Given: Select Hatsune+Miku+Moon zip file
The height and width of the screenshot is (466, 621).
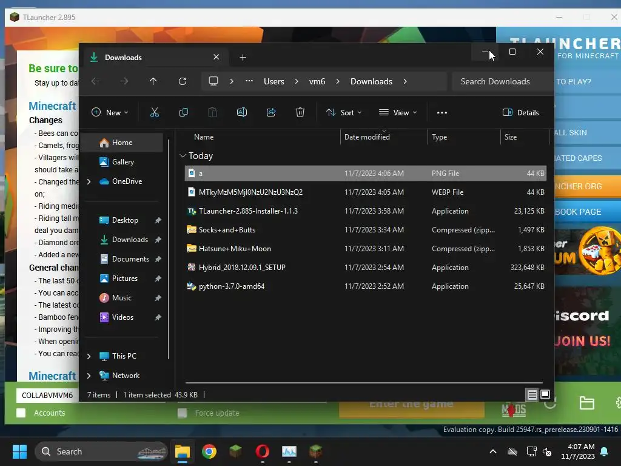Looking at the screenshot, I should [366, 249].
